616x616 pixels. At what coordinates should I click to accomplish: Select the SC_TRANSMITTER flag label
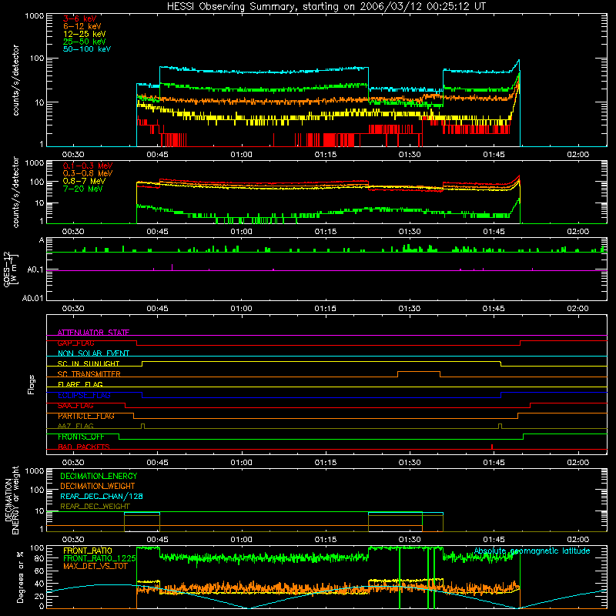[x=89, y=374]
